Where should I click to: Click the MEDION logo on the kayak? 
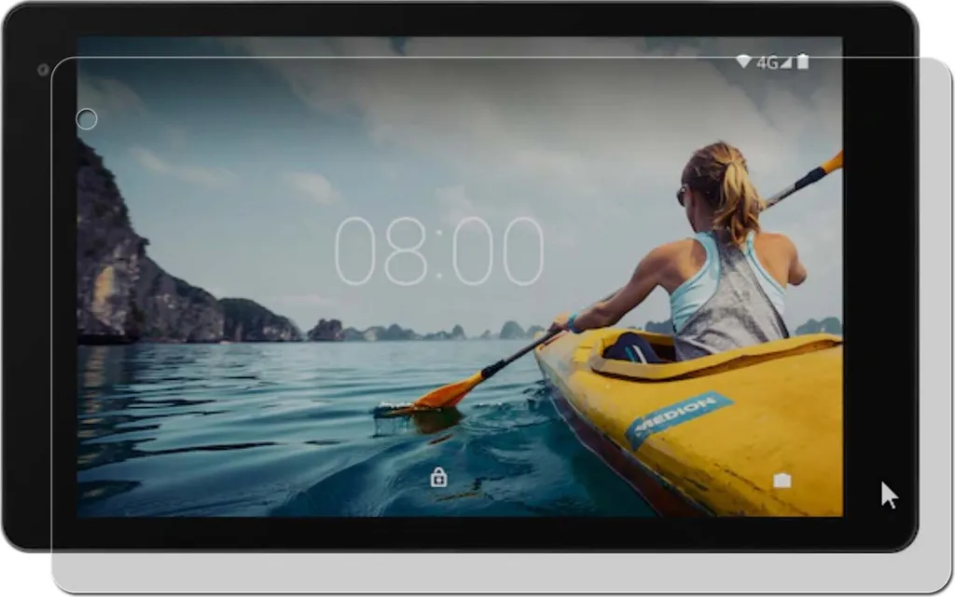click(678, 417)
